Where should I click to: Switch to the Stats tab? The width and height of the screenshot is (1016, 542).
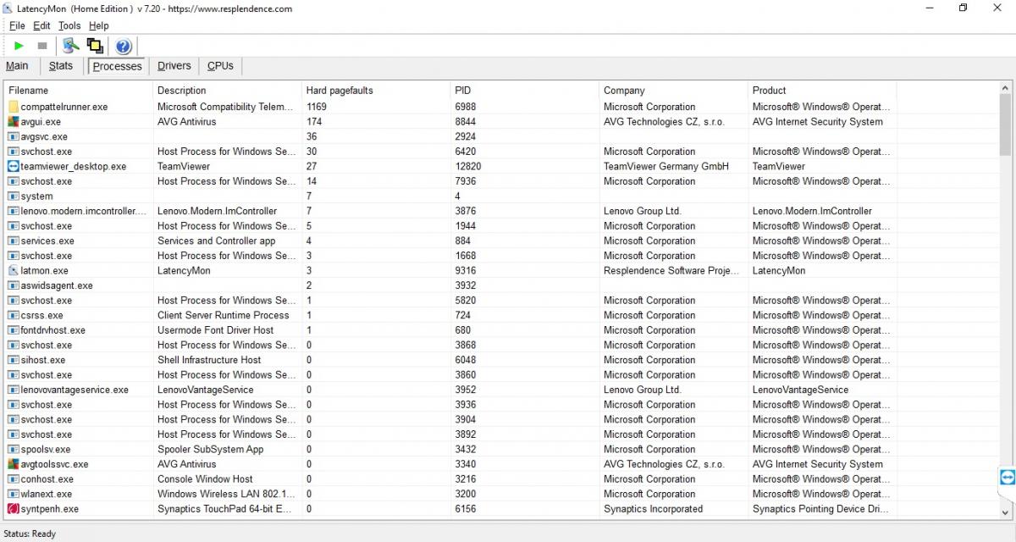pos(61,65)
